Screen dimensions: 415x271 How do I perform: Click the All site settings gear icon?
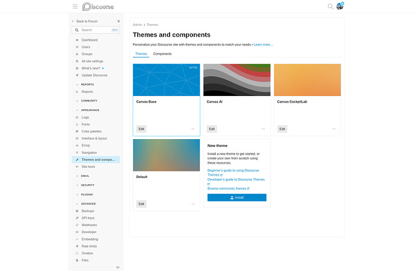(x=77, y=61)
